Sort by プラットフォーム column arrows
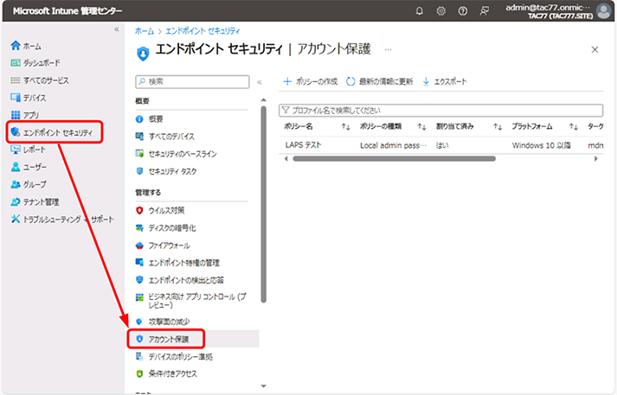 [574, 126]
